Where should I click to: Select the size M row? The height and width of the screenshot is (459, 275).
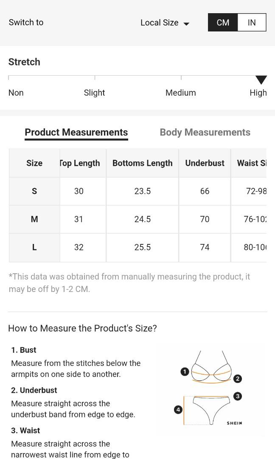137,219
